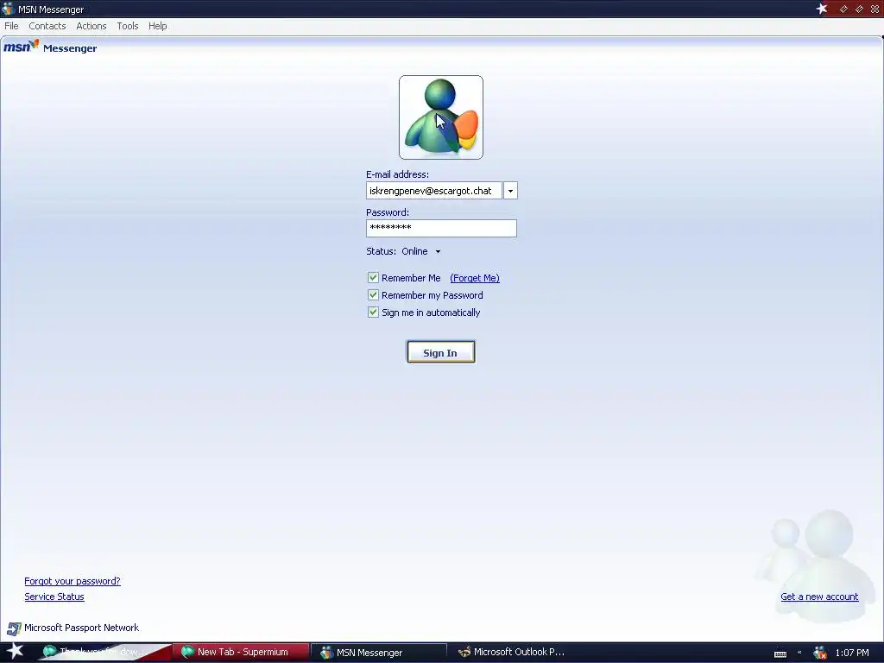The width and height of the screenshot is (884, 663).
Task: Open the Tools menu
Action: [128, 26]
